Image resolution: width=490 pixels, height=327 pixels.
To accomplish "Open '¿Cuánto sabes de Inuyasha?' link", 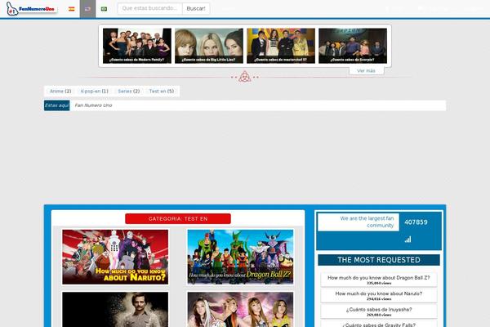I will [379, 310].
